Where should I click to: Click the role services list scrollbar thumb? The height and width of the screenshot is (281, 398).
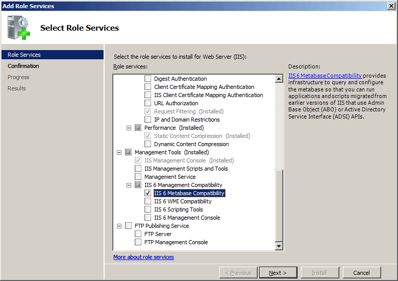pyautogui.click(x=279, y=206)
